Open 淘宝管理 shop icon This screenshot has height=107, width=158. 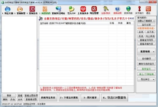[x=94, y=10]
